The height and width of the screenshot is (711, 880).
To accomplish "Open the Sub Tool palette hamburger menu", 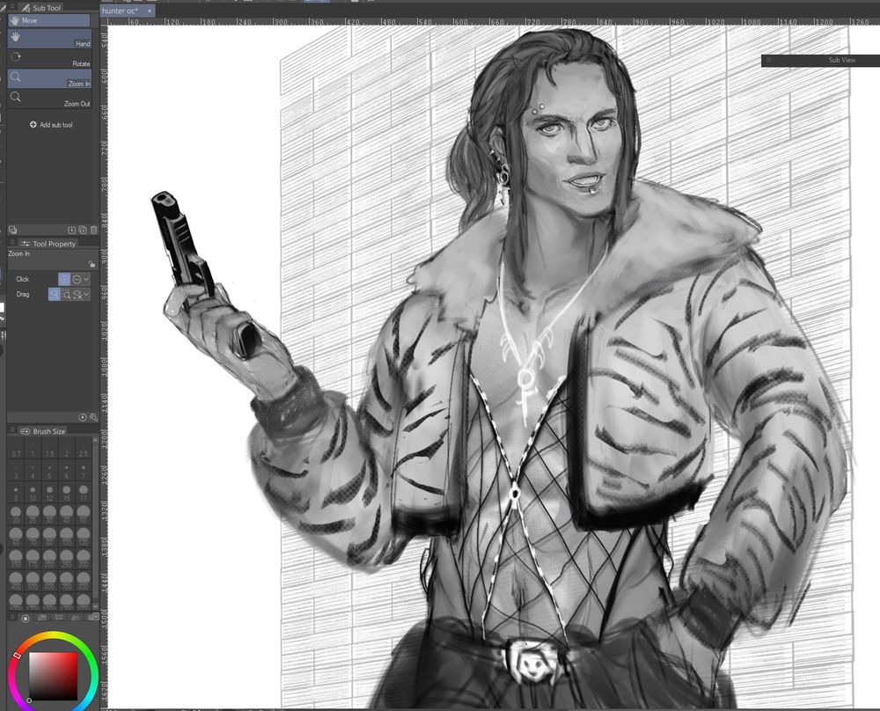I will point(11,7).
